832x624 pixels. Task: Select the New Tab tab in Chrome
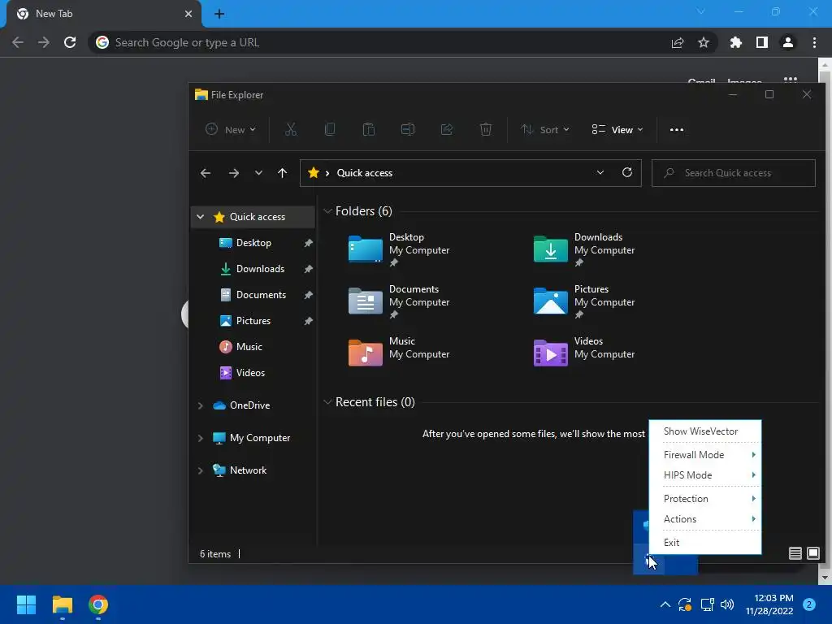(103, 14)
